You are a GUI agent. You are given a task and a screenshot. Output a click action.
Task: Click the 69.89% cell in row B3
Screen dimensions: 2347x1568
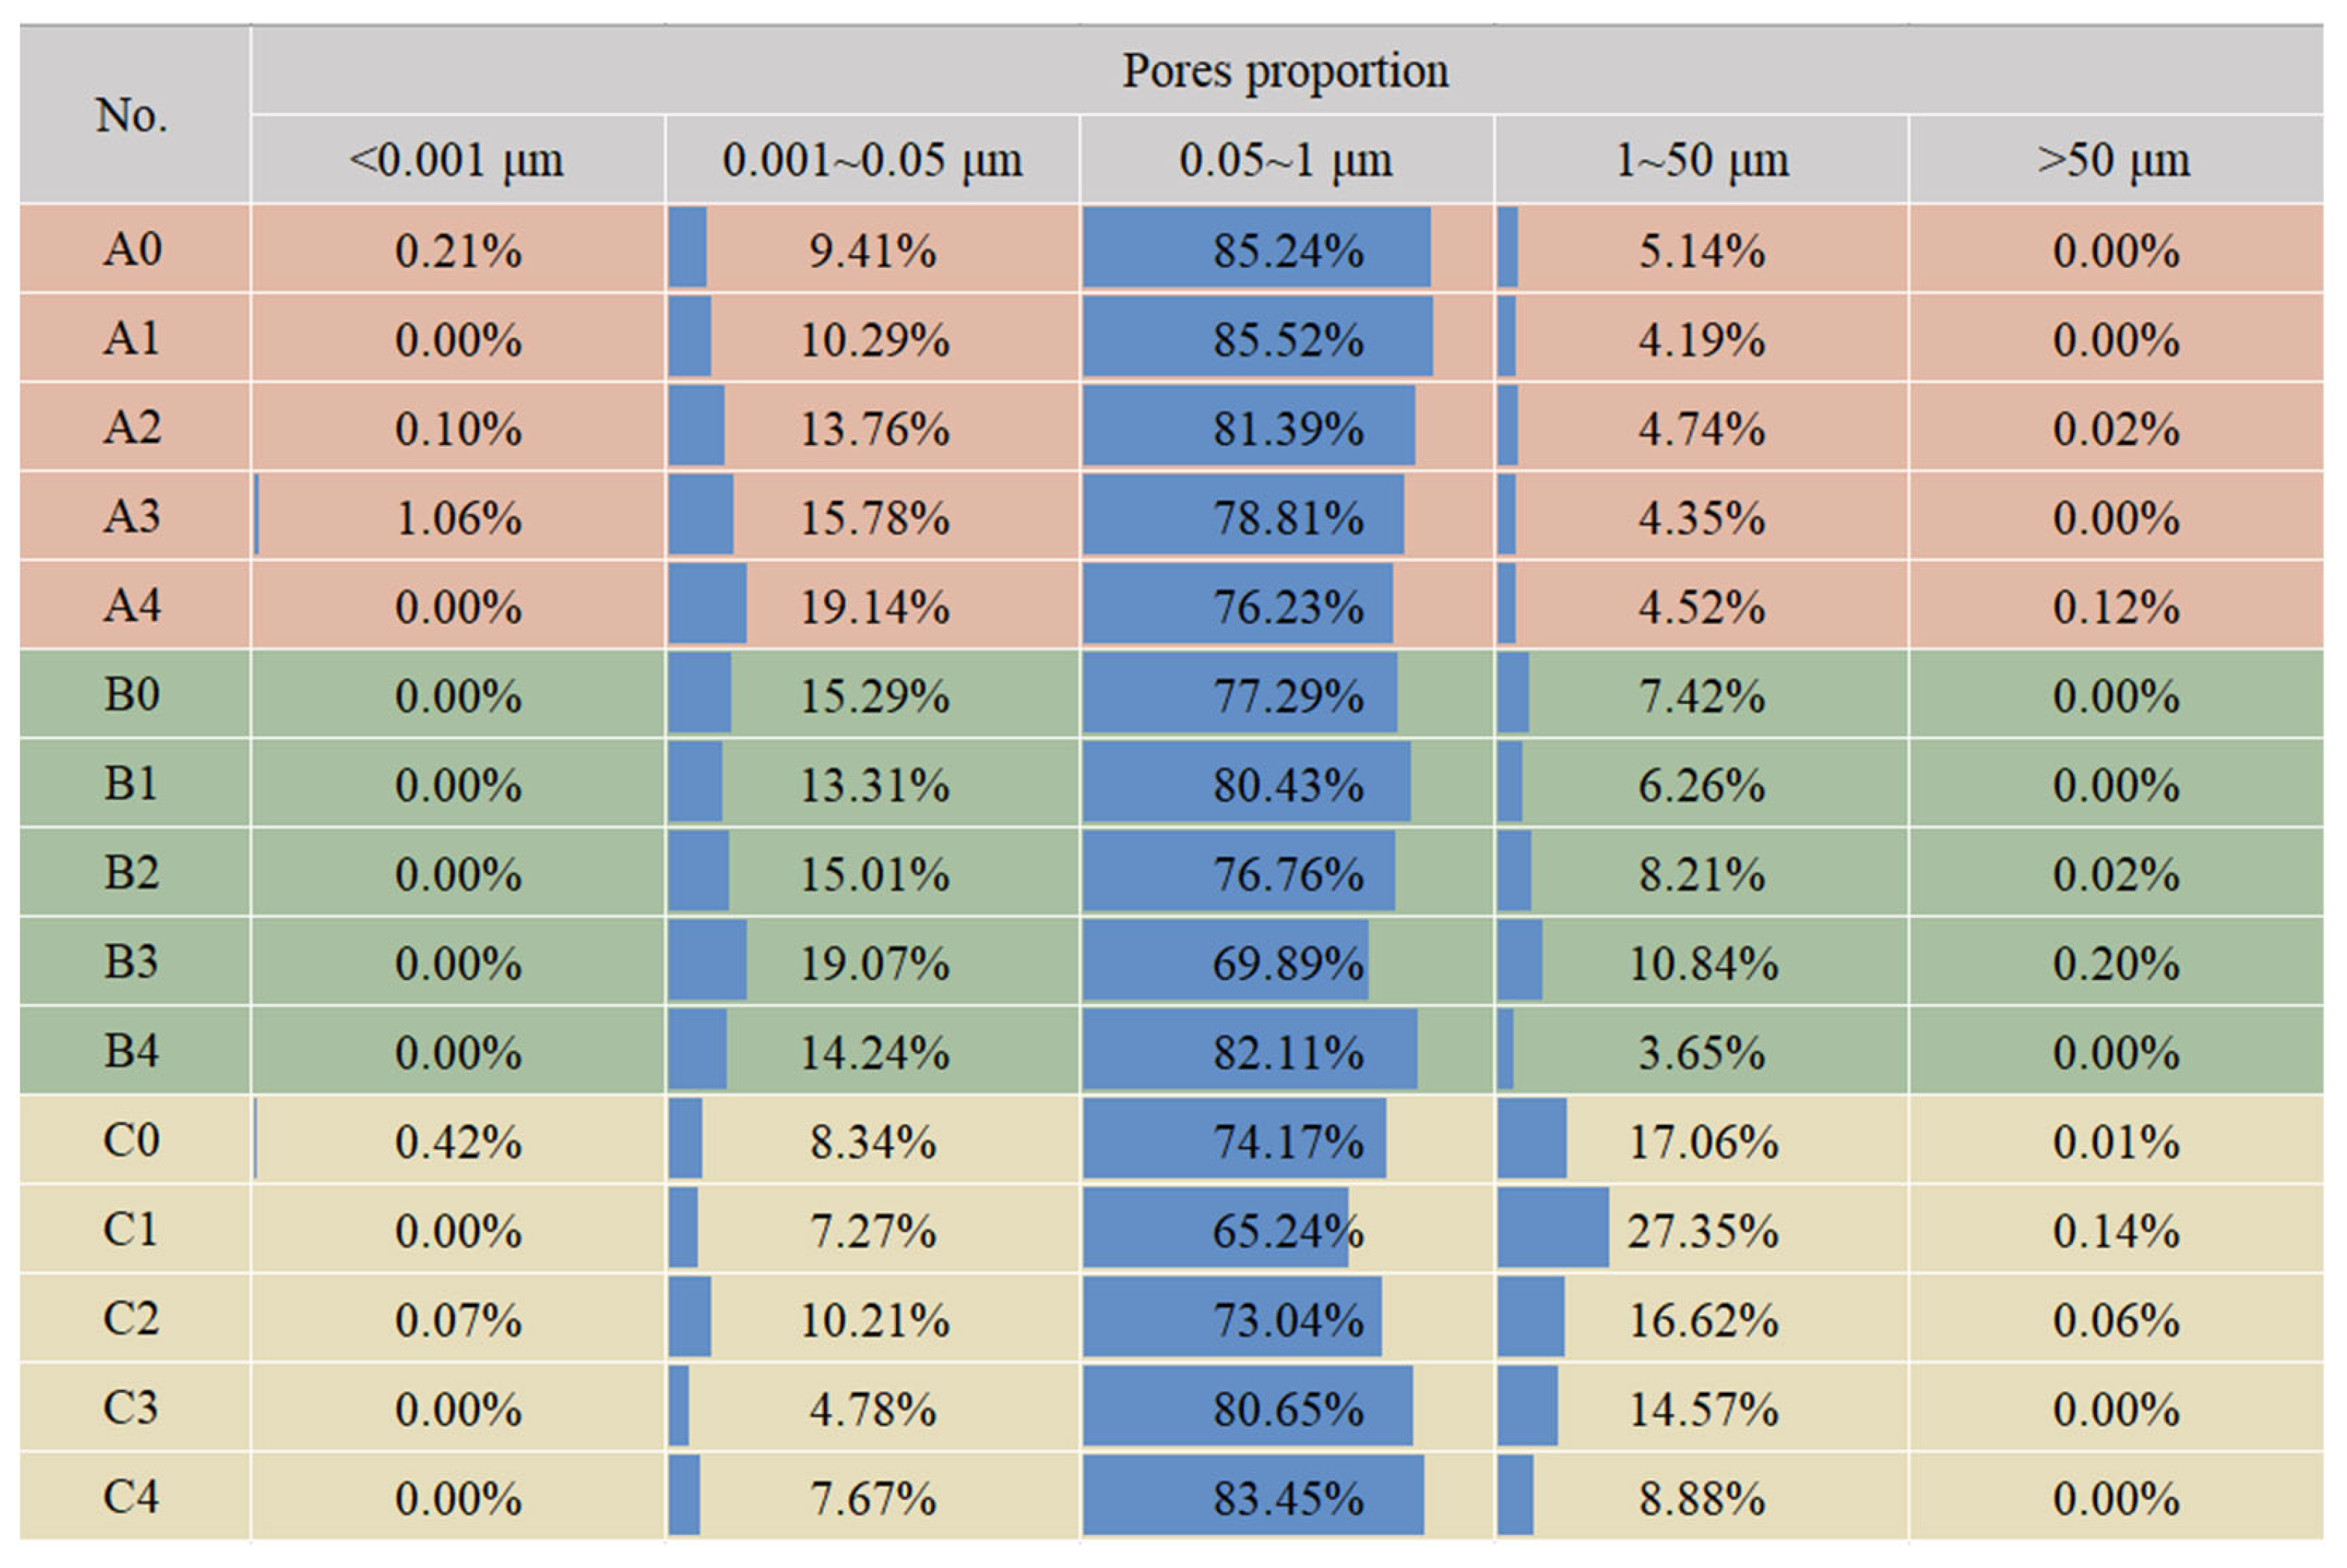(x=1287, y=963)
